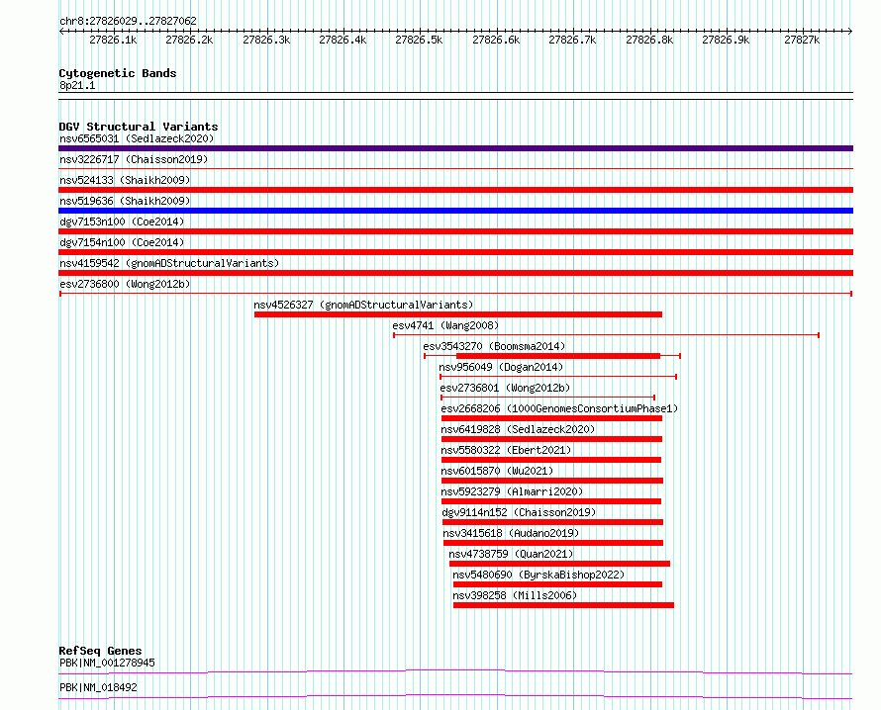Click nsv956049 (Dogan2014) label

point(501,367)
